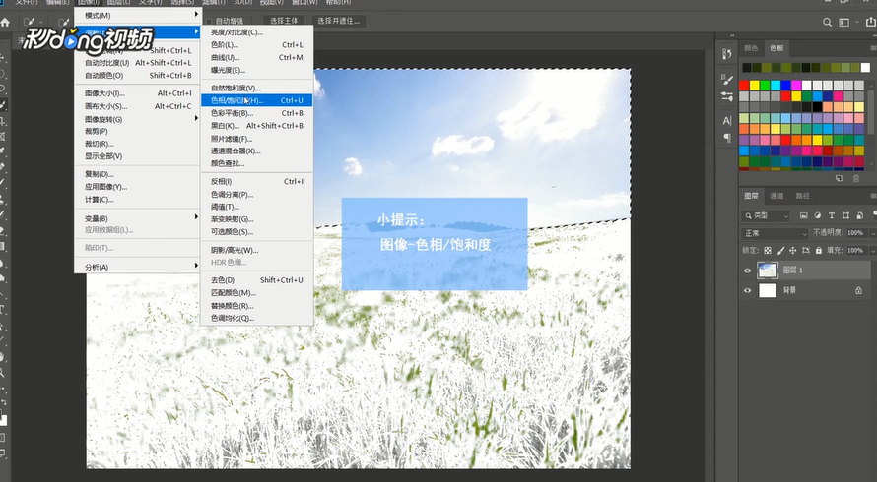
Task: Open the Adjustments sliders panel icon
Action: (x=726, y=96)
